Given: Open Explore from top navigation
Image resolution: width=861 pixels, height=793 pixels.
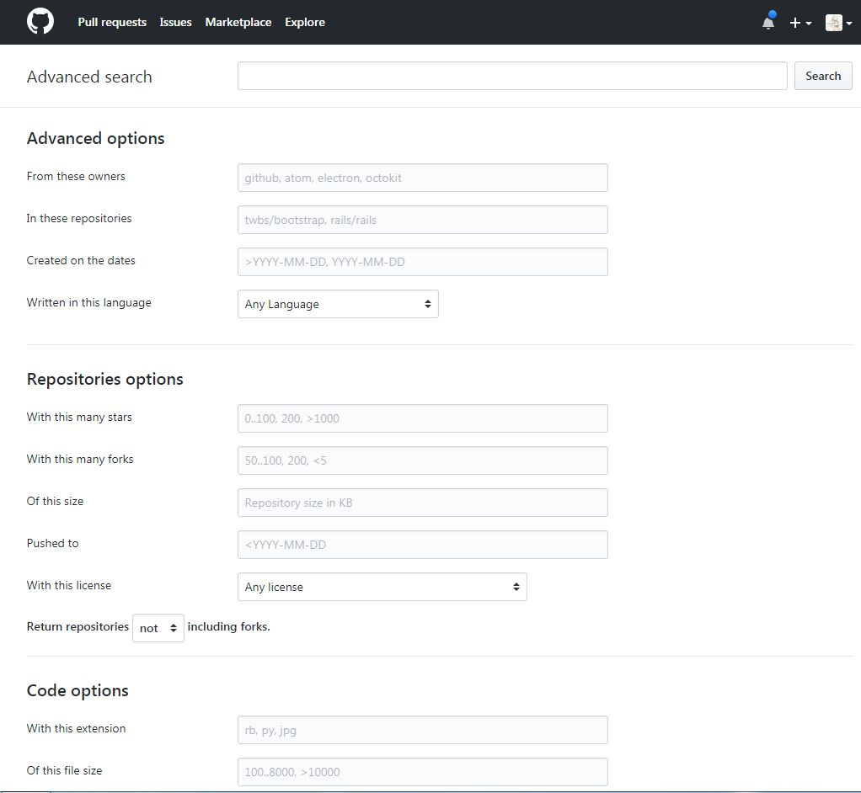Looking at the screenshot, I should pos(305,22).
